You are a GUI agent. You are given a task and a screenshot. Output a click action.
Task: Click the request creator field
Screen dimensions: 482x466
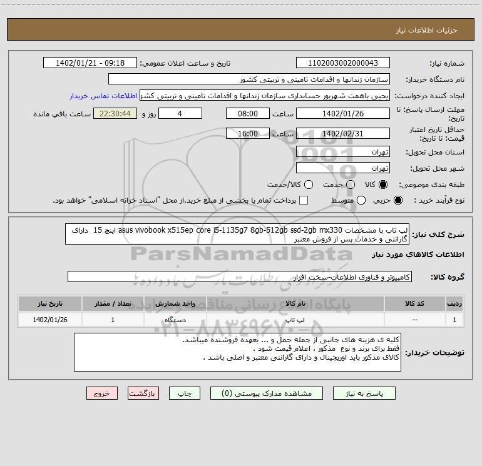(265, 96)
